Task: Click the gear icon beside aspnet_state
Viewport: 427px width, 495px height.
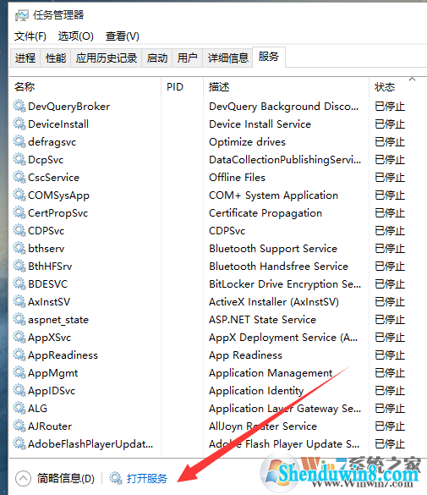Action: 19,320
